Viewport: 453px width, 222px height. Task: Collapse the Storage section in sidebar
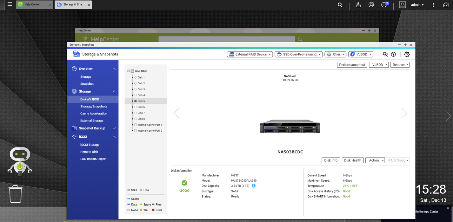[114, 91]
